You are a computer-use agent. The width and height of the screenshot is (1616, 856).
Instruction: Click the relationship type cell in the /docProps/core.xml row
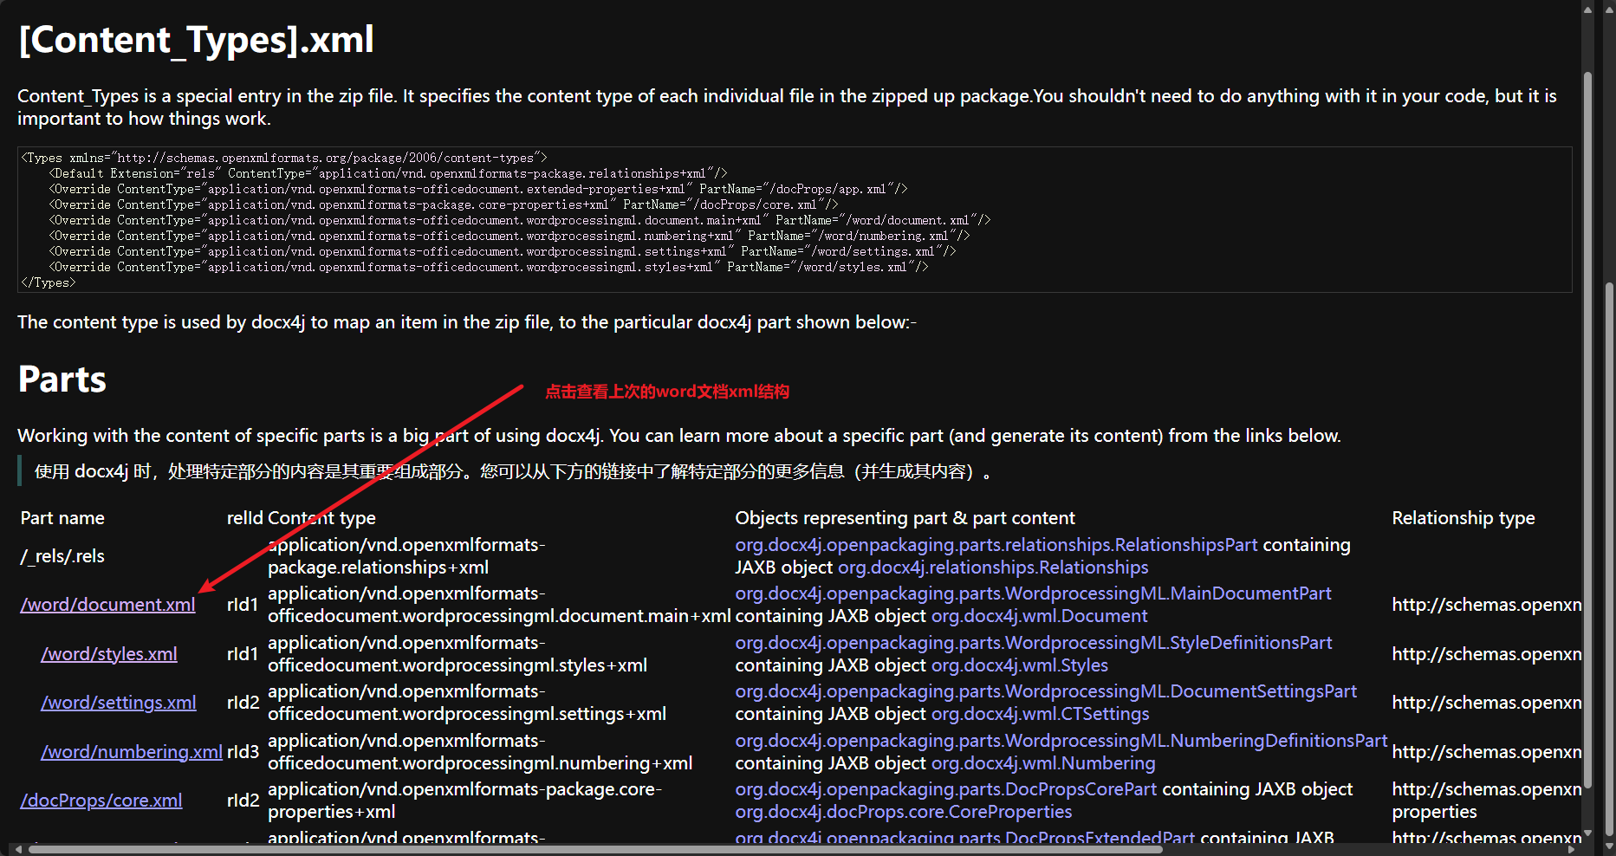click(1487, 801)
